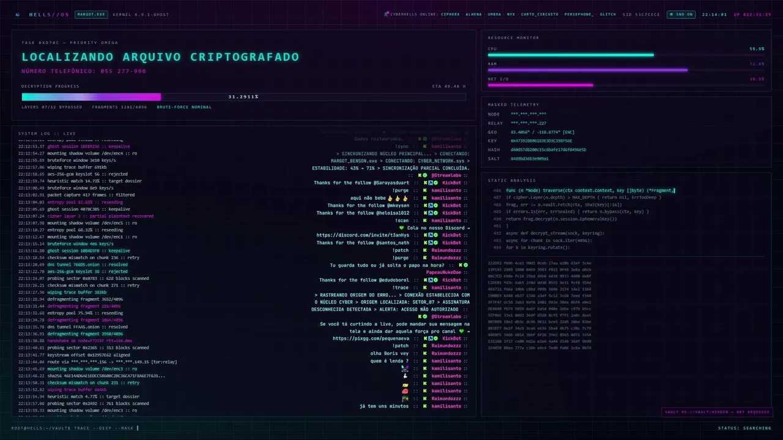
Task: Click Kick badge on @santos_nath follow message
Action: click(x=425, y=243)
